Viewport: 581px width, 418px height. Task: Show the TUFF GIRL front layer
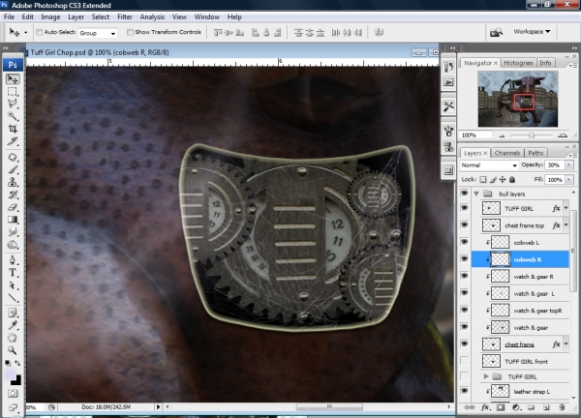464,361
